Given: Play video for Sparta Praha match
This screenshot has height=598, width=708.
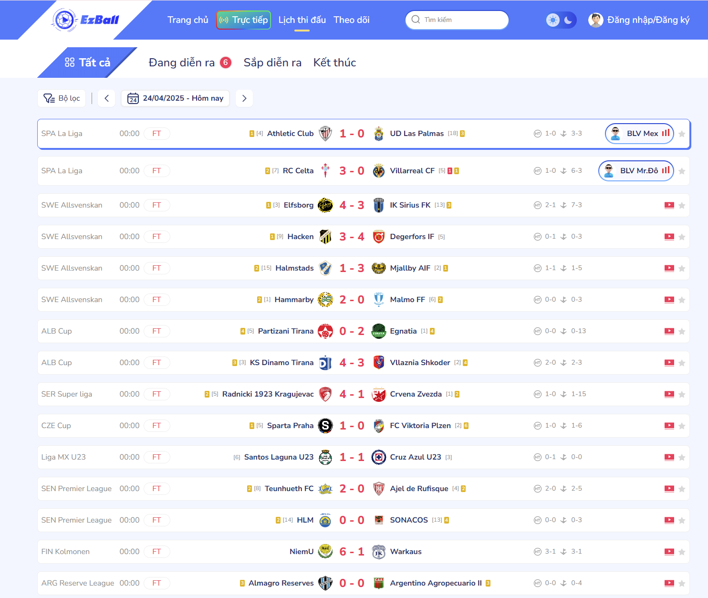Looking at the screenshot, I should tap(669, 426).
